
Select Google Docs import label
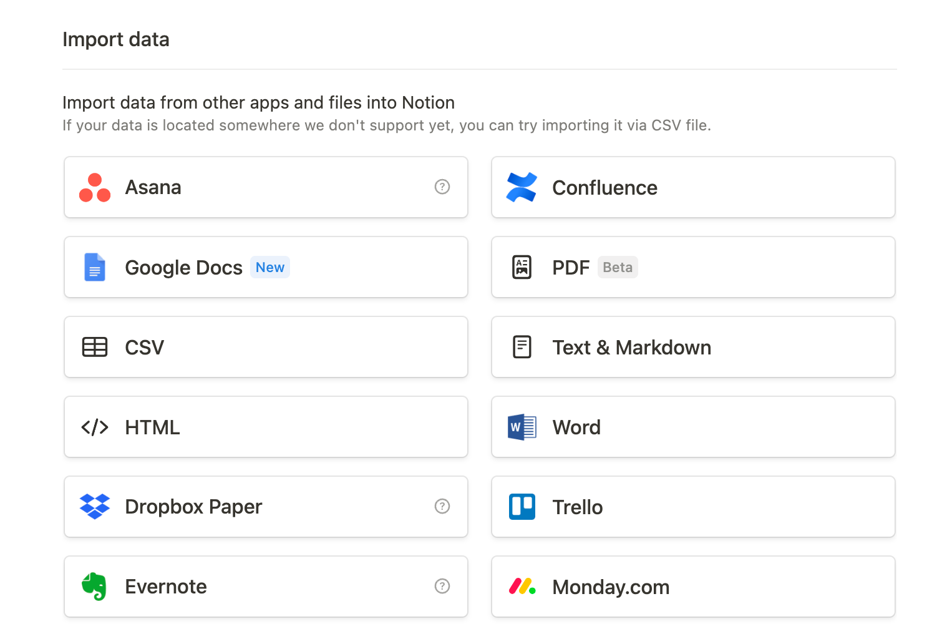pyautogui.click(x=183, y=268)
